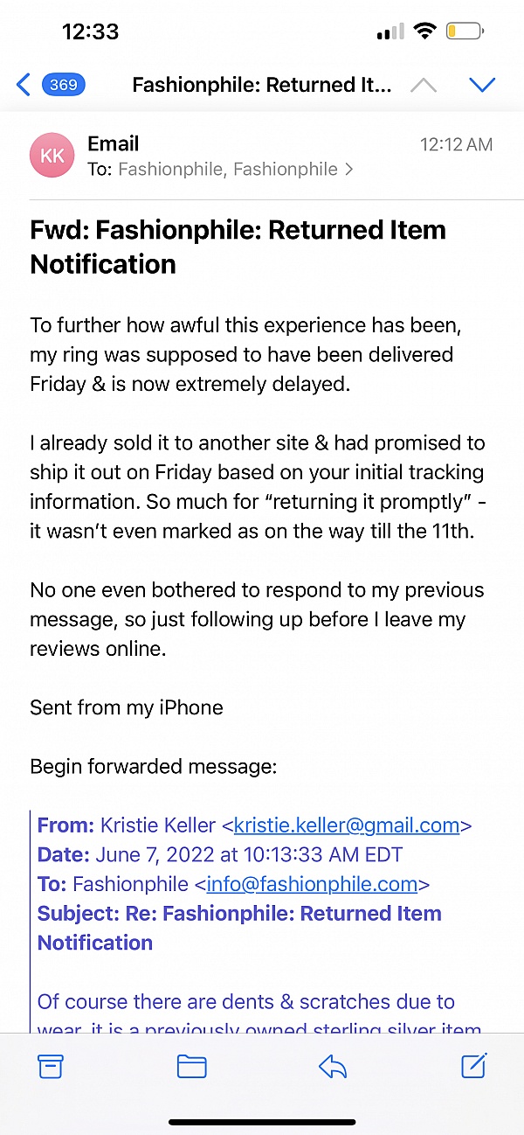This screenshot has width=524, height=1135.
Task: Open the move-to-folder icon
Action: [x=191, y=1066]
